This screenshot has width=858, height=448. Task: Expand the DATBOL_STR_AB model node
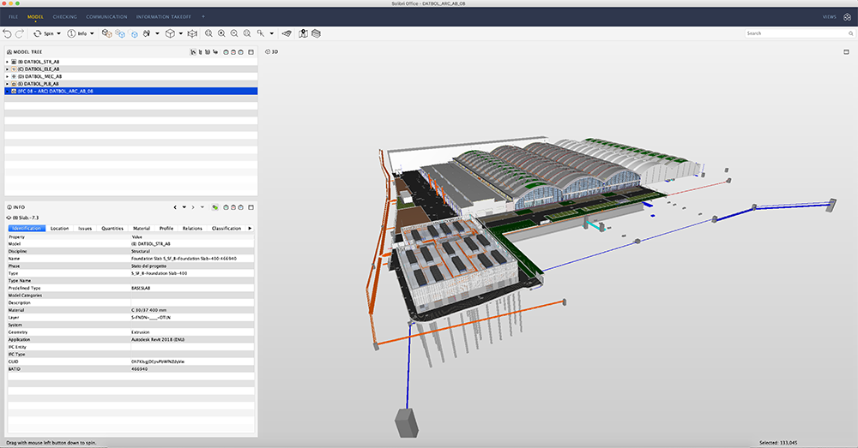pyautogui.click(x=7, y=62)
